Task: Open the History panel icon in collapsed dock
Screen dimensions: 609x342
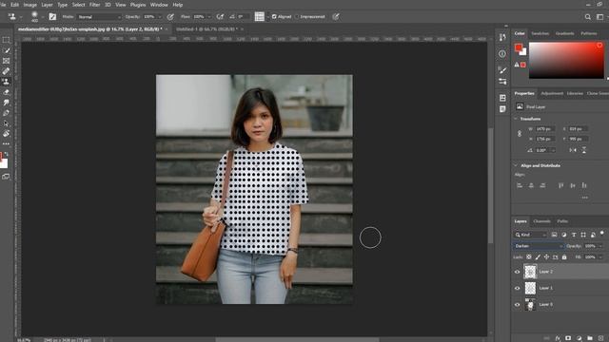Action: tap(502, 37)
